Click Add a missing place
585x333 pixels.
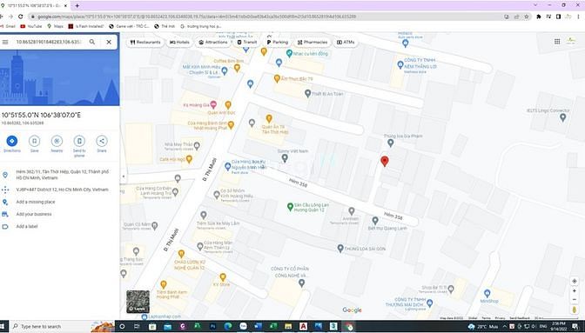coord(36,202)
